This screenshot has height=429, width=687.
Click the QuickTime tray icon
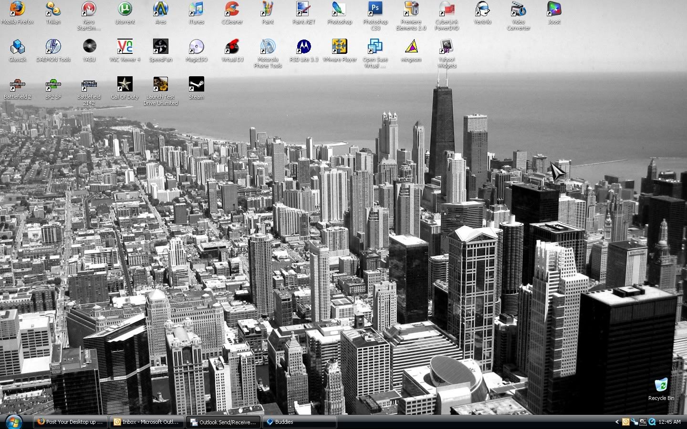coord(652,422)
